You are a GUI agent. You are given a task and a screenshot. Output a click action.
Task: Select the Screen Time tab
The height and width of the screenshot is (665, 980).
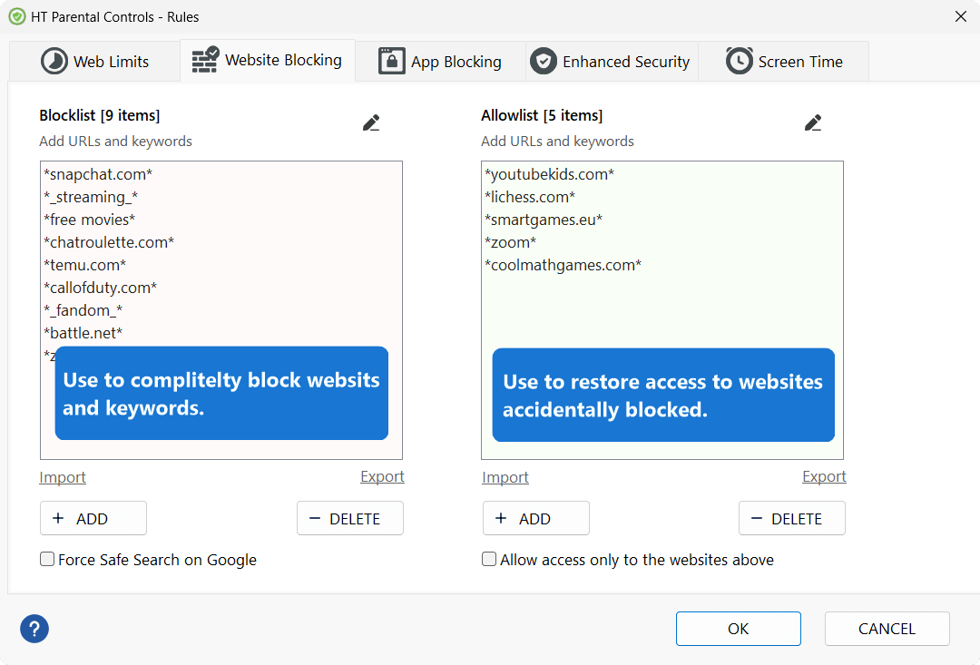tap(784, 62)
